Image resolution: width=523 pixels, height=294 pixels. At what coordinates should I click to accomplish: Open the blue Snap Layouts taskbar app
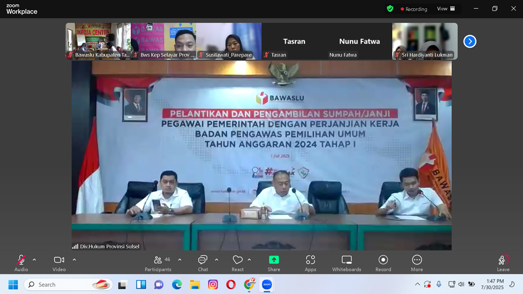(x=141, y=285)
